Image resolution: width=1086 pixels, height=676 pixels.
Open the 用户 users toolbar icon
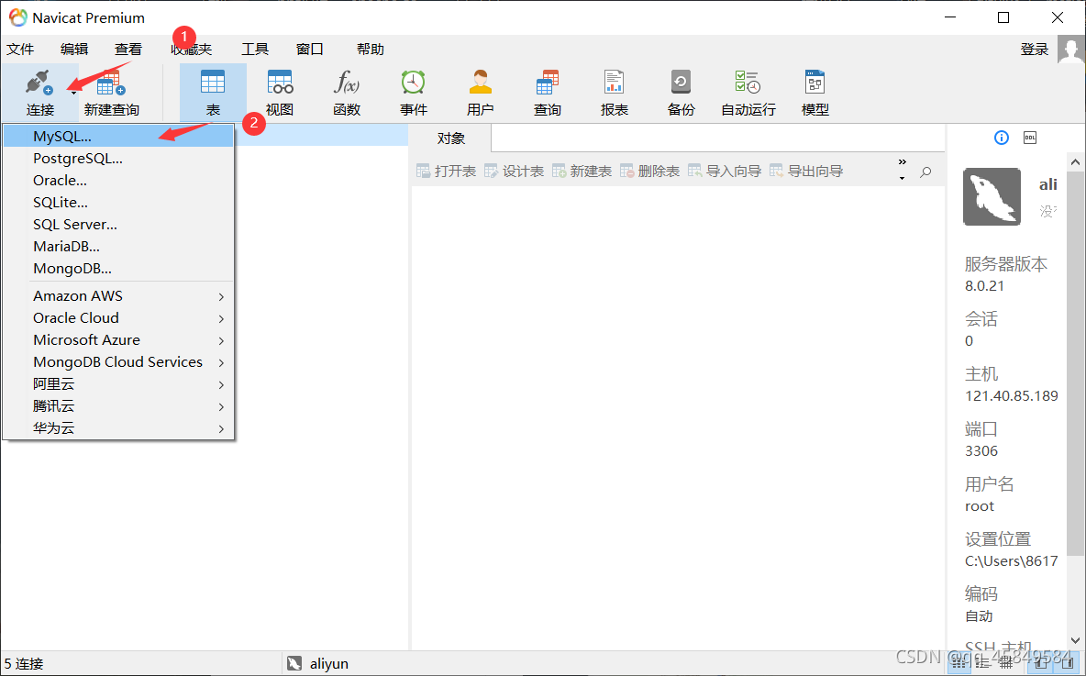[x=480, y=83]
